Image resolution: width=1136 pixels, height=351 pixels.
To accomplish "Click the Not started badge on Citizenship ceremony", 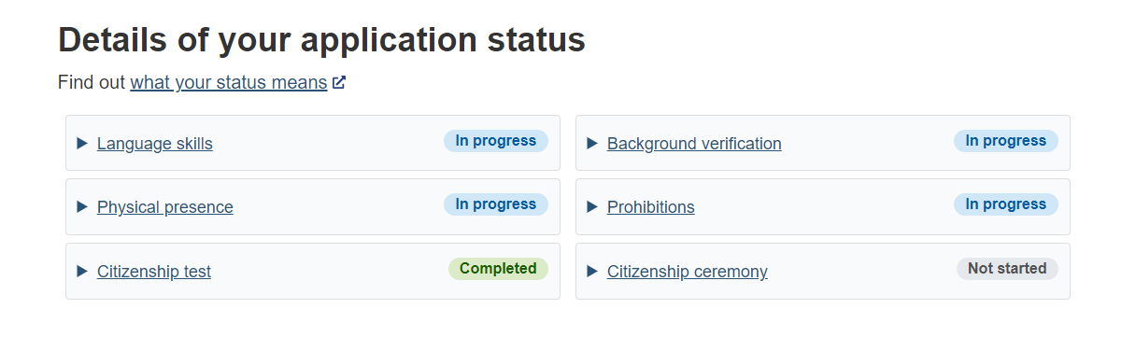I will point(1007,269).
